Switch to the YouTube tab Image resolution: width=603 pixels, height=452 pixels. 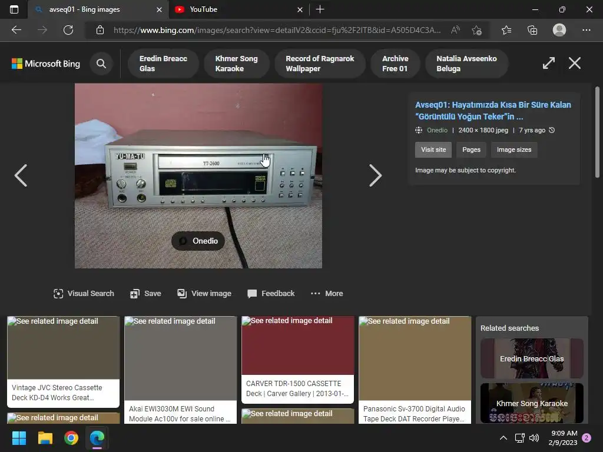coord(238,9)
